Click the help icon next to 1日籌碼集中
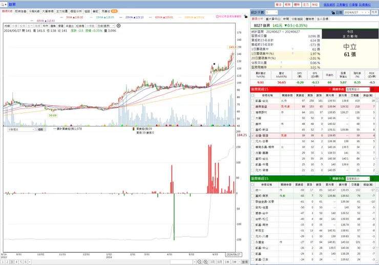The image size is (379, 265). pyautogui.click(x=292, y=49)
